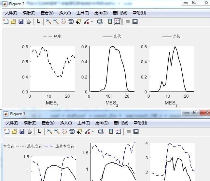
Task: Open 插入(I) menu in Figure 2
Action: (65, 13)
